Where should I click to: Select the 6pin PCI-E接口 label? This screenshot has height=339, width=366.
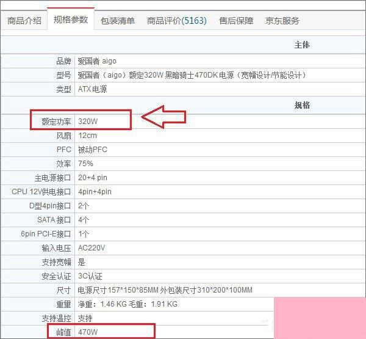(x=46, y=234)
